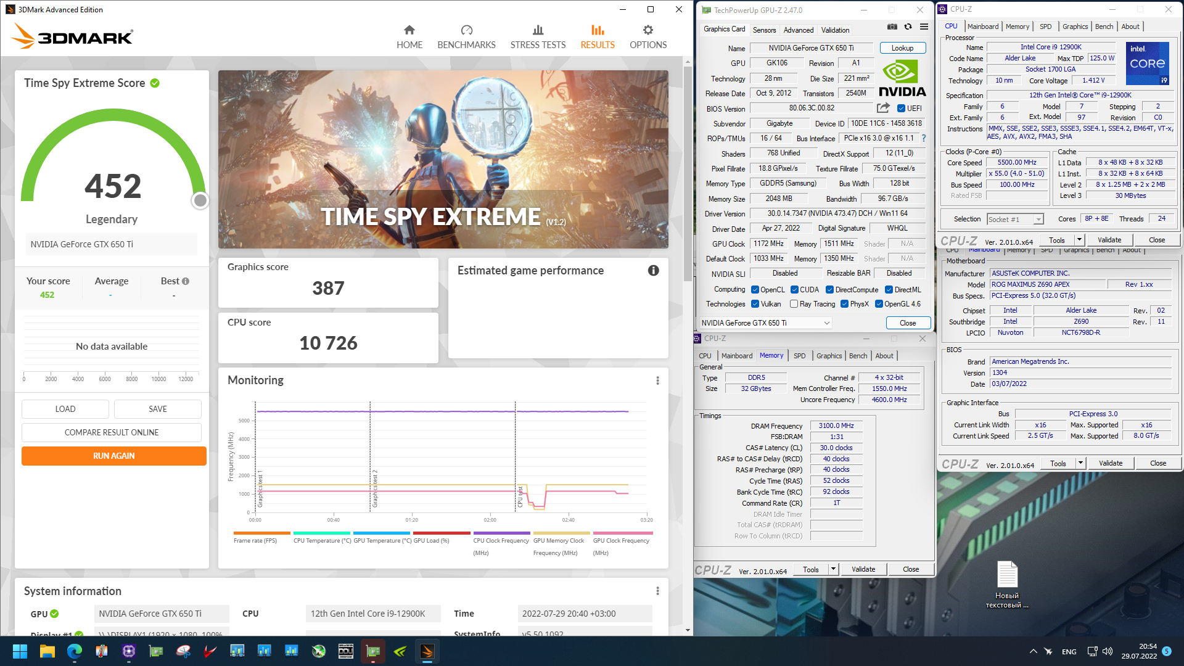
Task: Select the SPD tab in CPU-Z Memory window
Action: [799, 356]
